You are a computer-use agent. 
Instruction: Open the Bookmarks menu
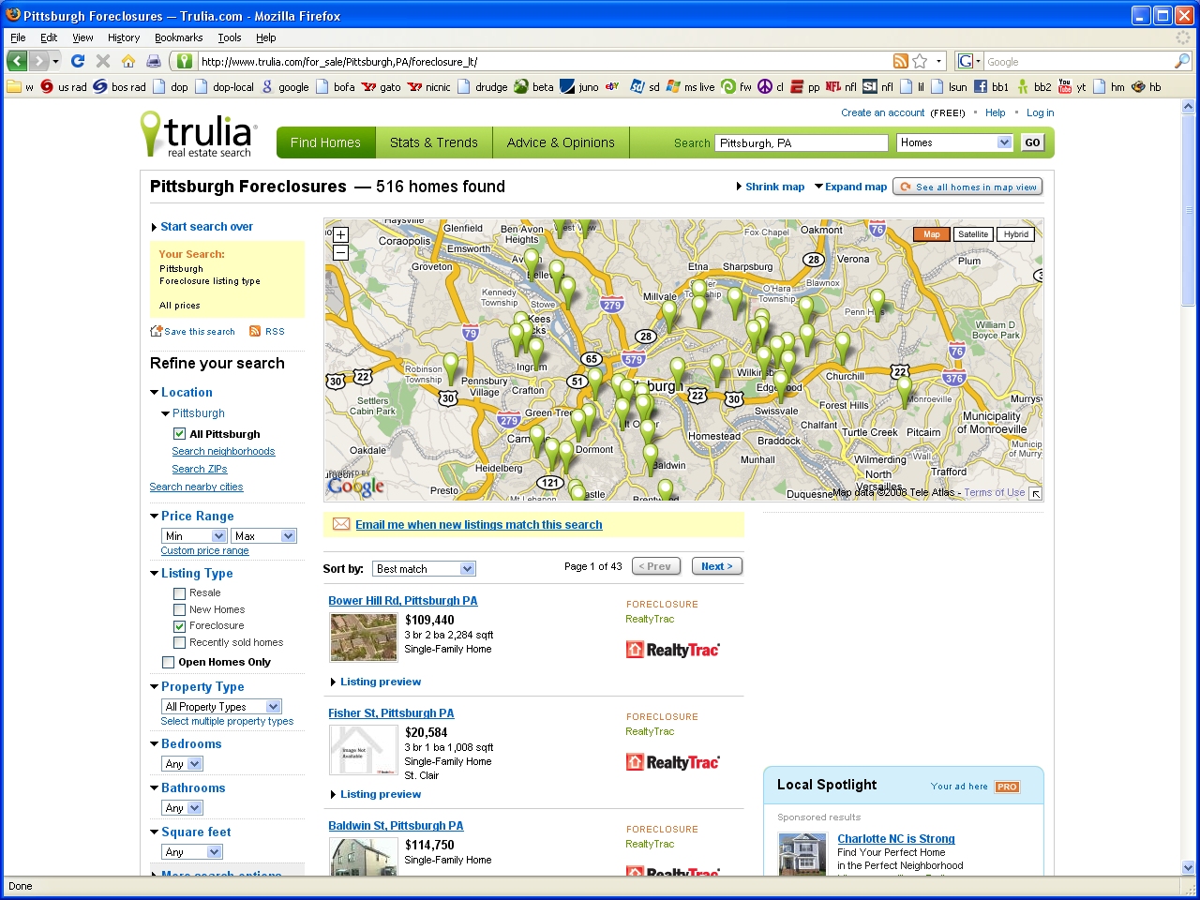(178, 37)
